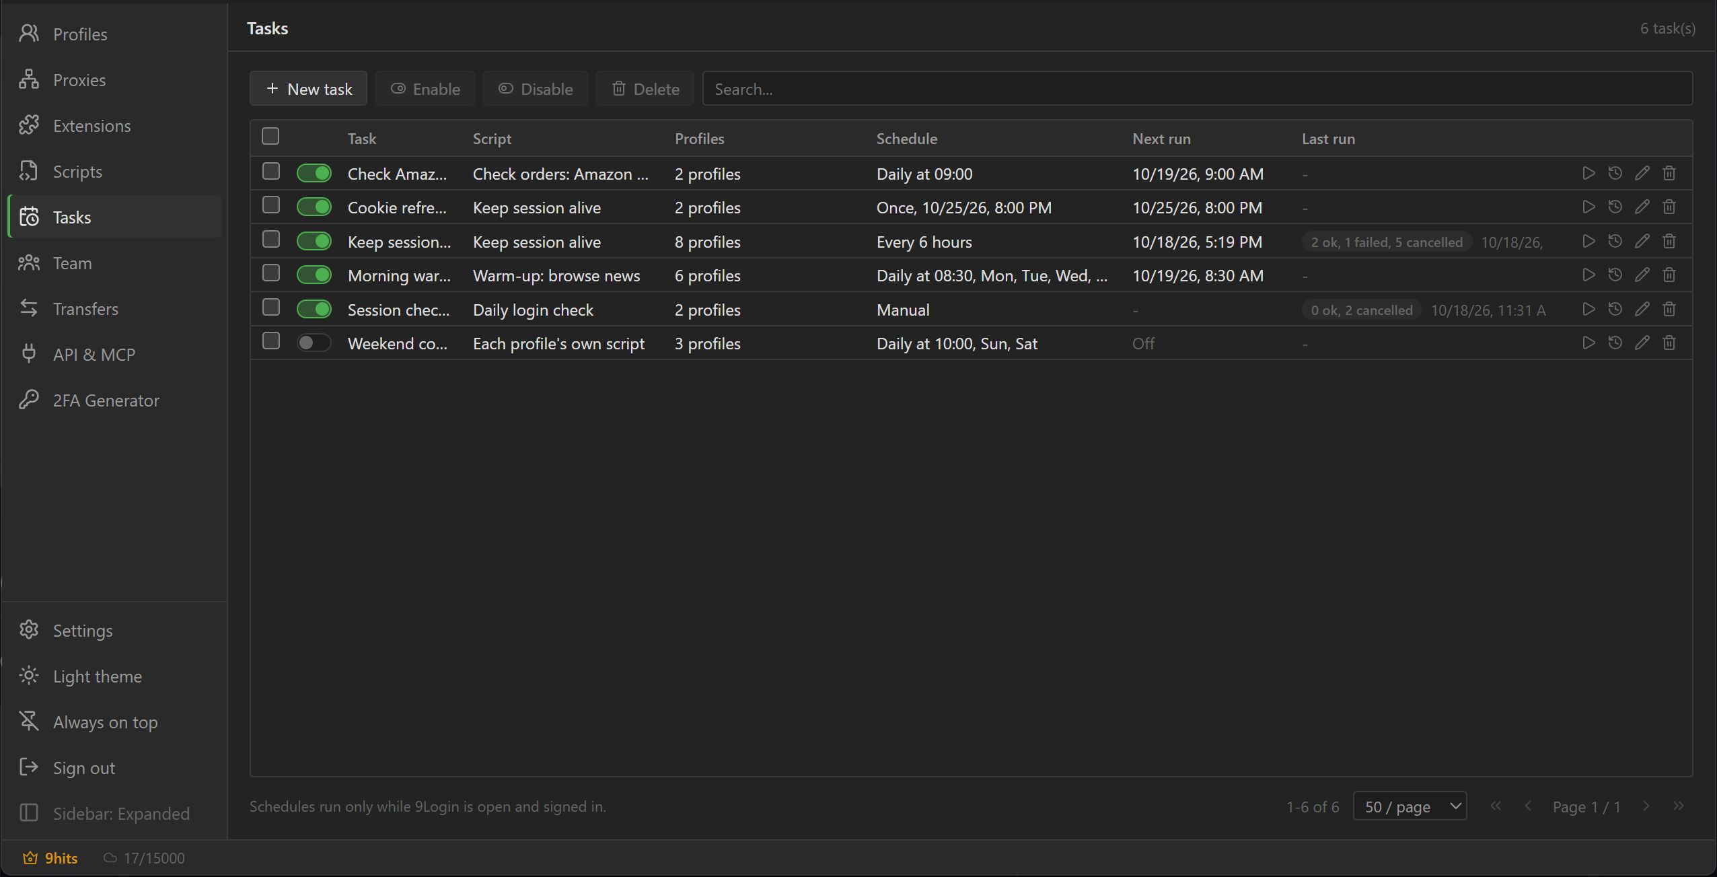Open API & MCP section

click(x=114, y=355)
